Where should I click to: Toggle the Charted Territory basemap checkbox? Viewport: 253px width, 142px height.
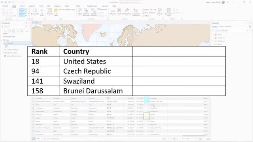[5, 50]
